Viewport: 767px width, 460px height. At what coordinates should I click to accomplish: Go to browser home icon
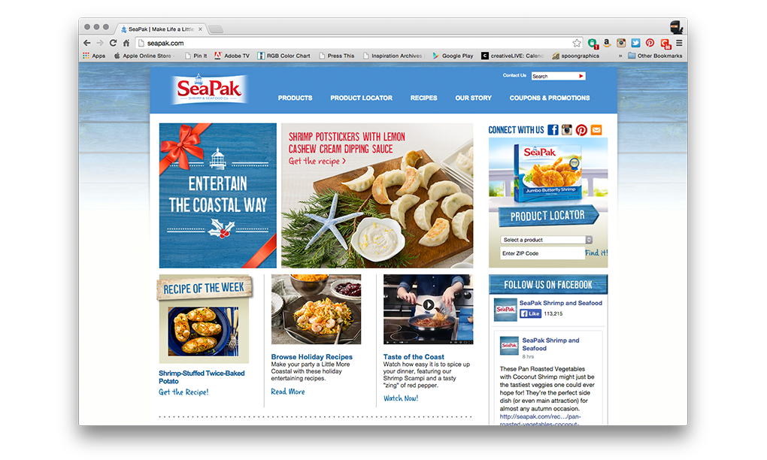point(126,43)
